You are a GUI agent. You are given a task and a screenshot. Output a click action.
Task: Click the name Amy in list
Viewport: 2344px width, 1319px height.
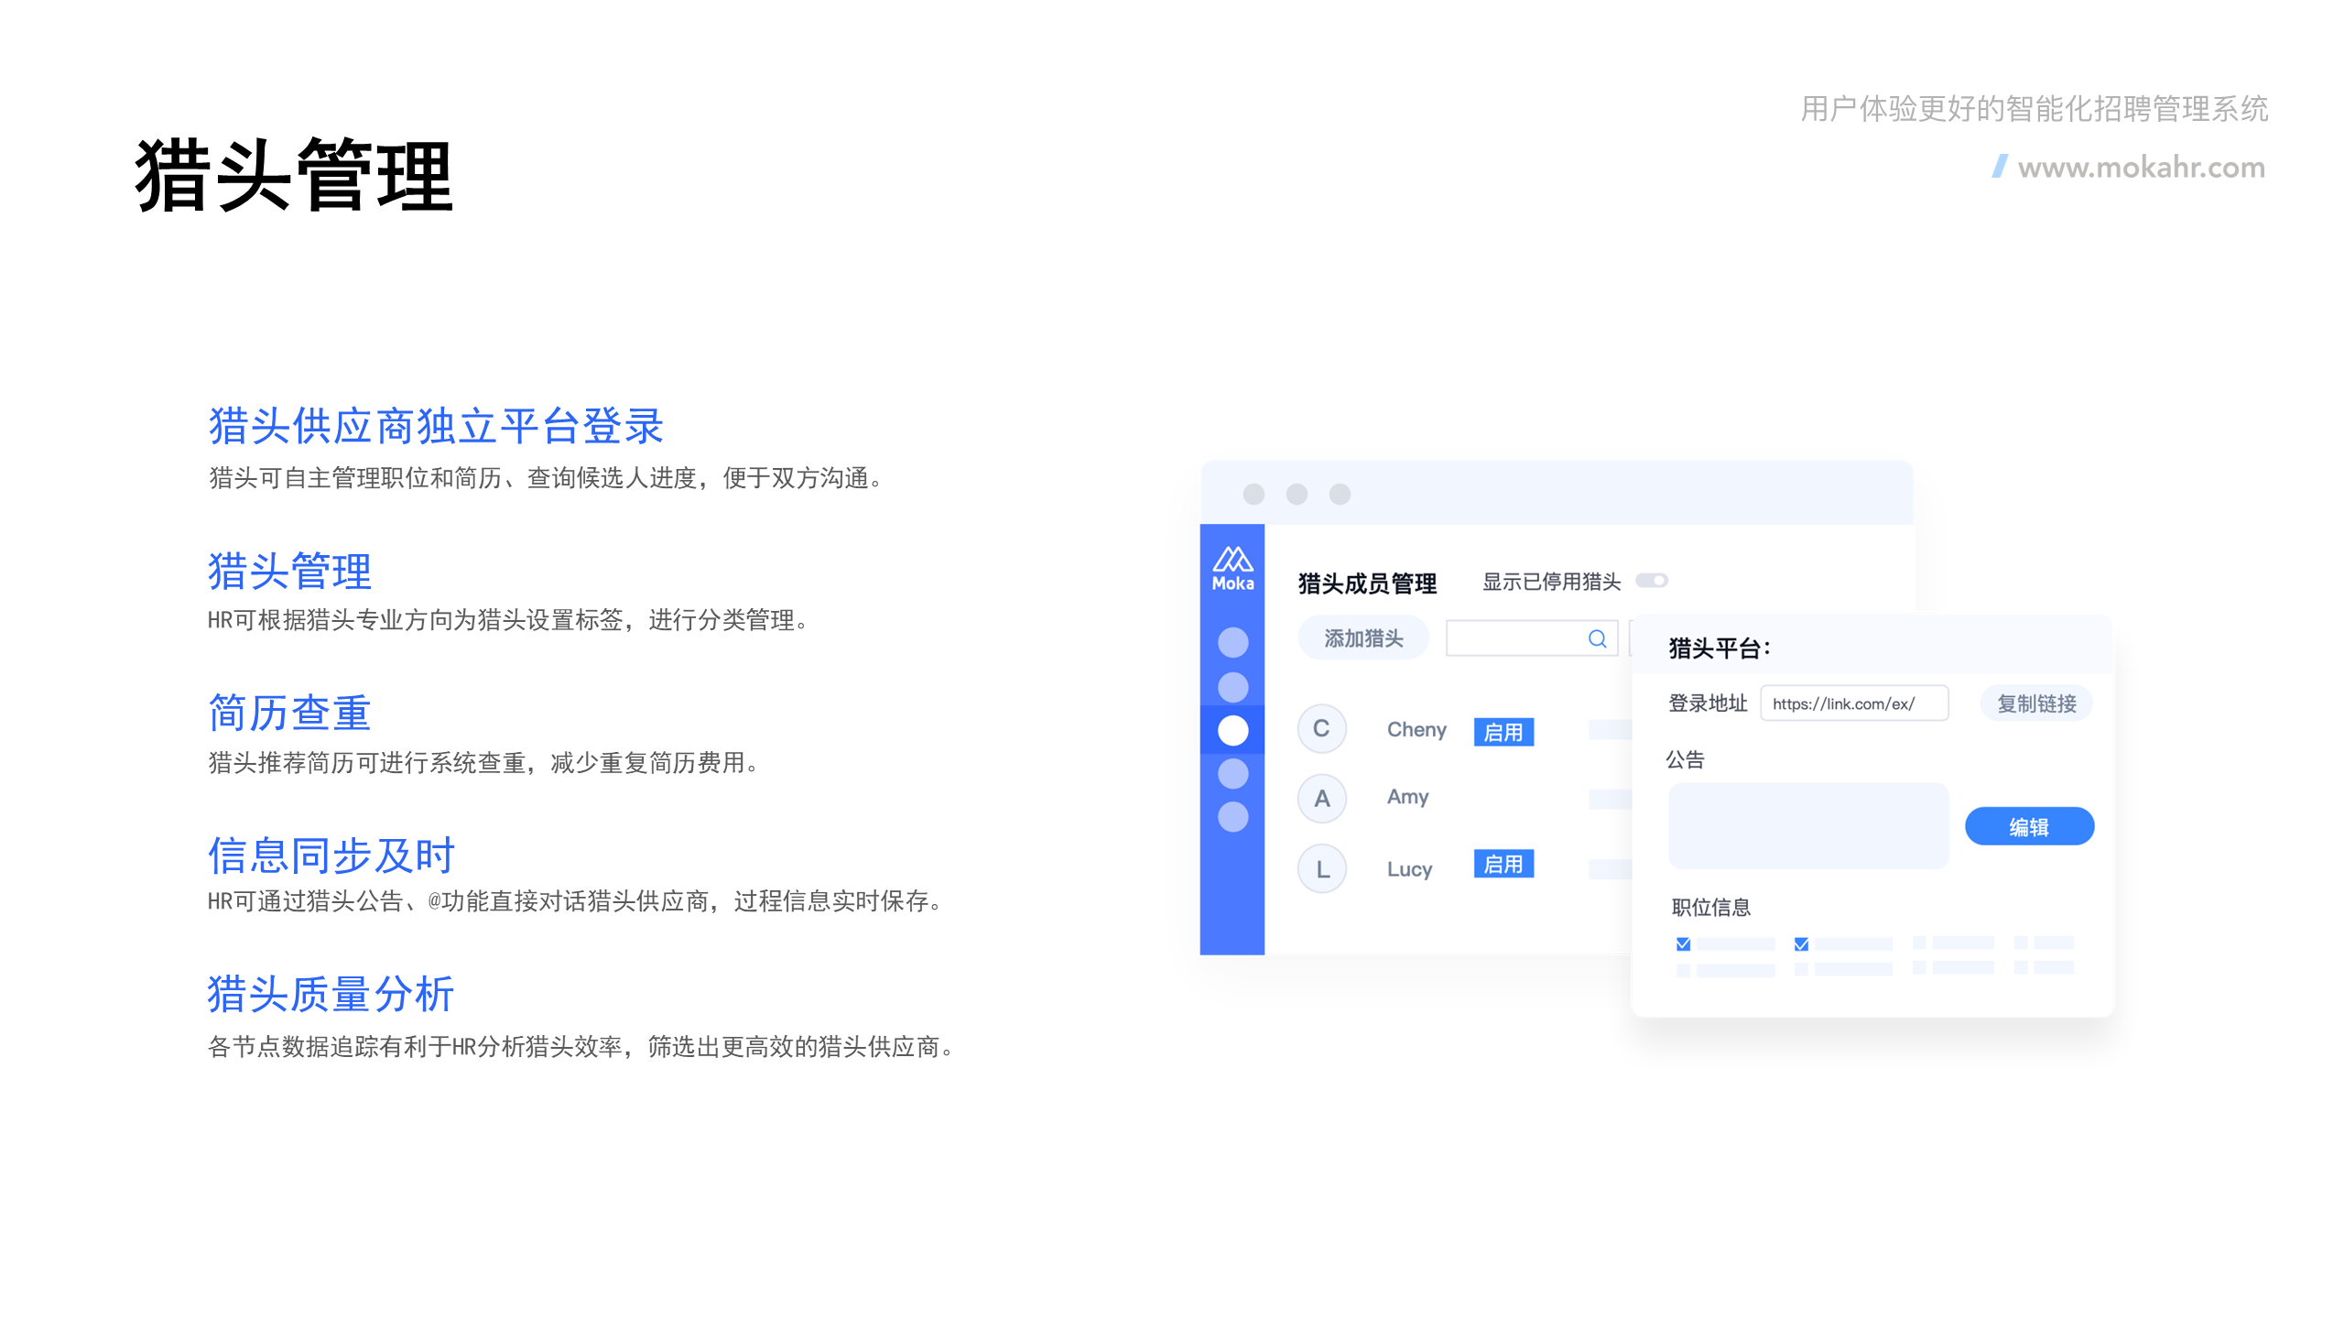point(1407,797)
